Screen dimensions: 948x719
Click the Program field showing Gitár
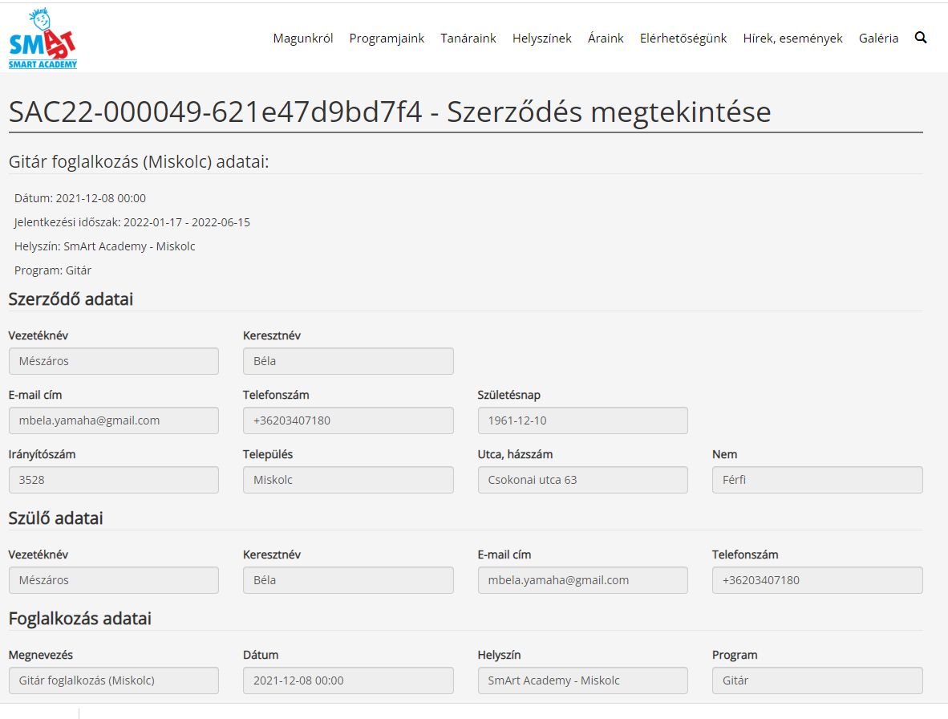click(816, 680)
